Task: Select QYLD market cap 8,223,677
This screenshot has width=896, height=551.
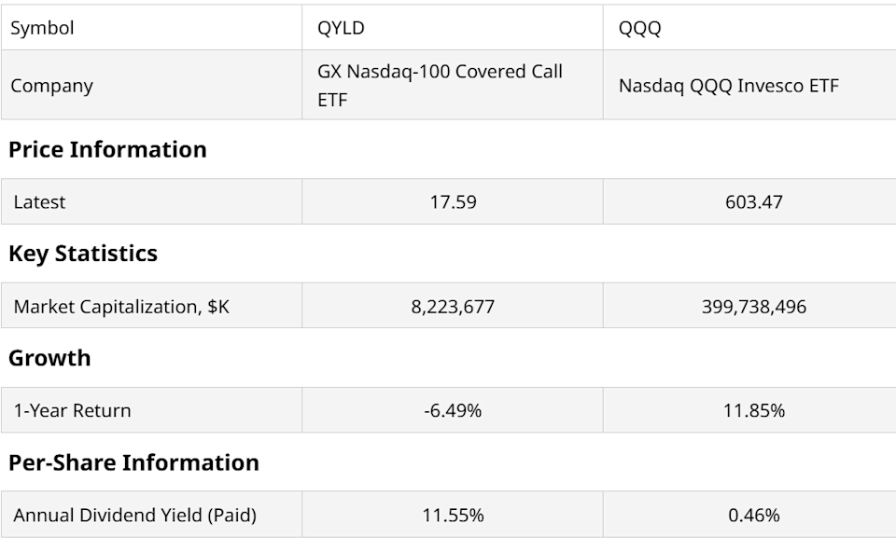Action: click(x=453, y=307)
